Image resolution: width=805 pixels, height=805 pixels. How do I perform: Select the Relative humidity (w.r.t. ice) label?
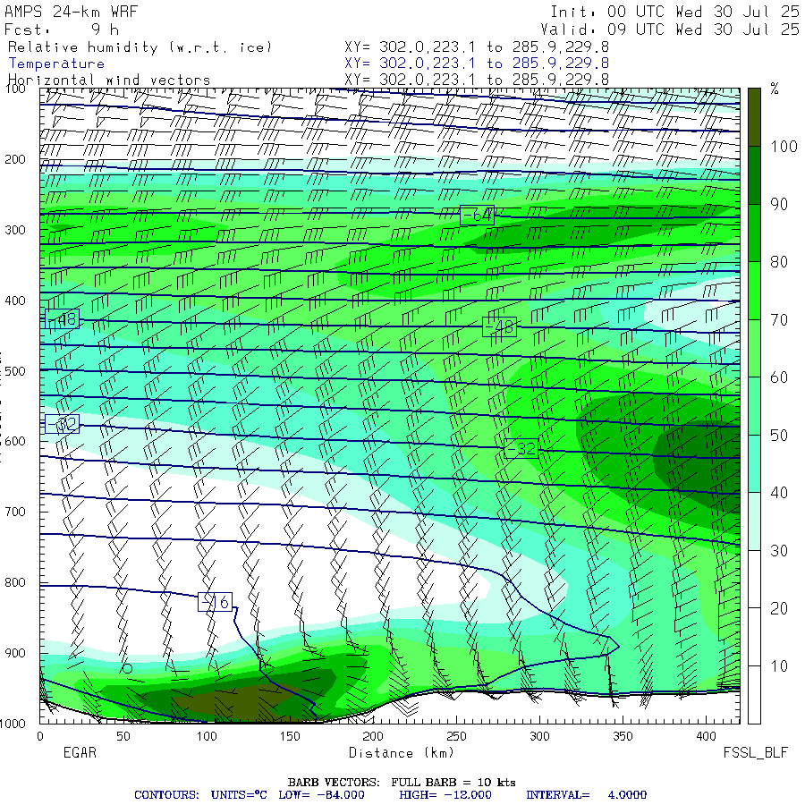tap(140, 47)
